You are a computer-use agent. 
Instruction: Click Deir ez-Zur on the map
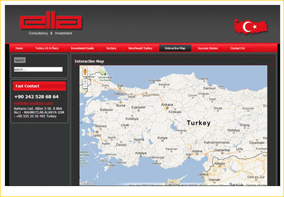tap(256, 177)
